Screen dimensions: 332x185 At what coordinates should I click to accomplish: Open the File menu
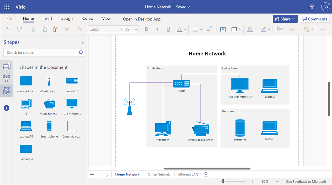[x=9, y=18]
